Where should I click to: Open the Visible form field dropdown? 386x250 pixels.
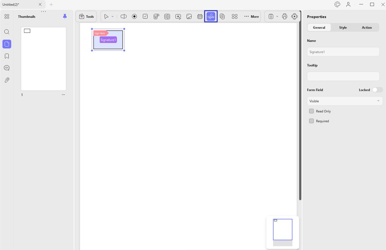pos(344,101)
